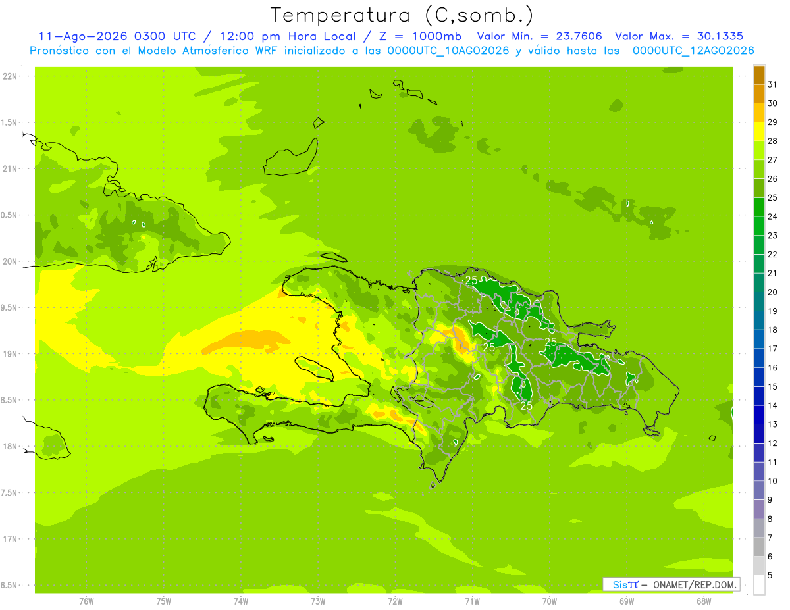The height and width of the screenshot is (610, 790).
Task: Pick the lime legend swatch between 27 and 28
Action: 759,151
